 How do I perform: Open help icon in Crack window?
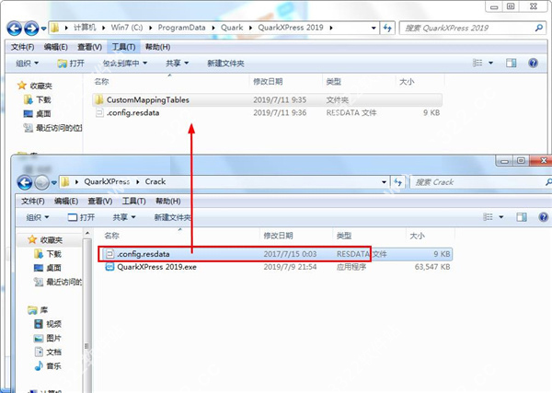[x=543, y=217]
